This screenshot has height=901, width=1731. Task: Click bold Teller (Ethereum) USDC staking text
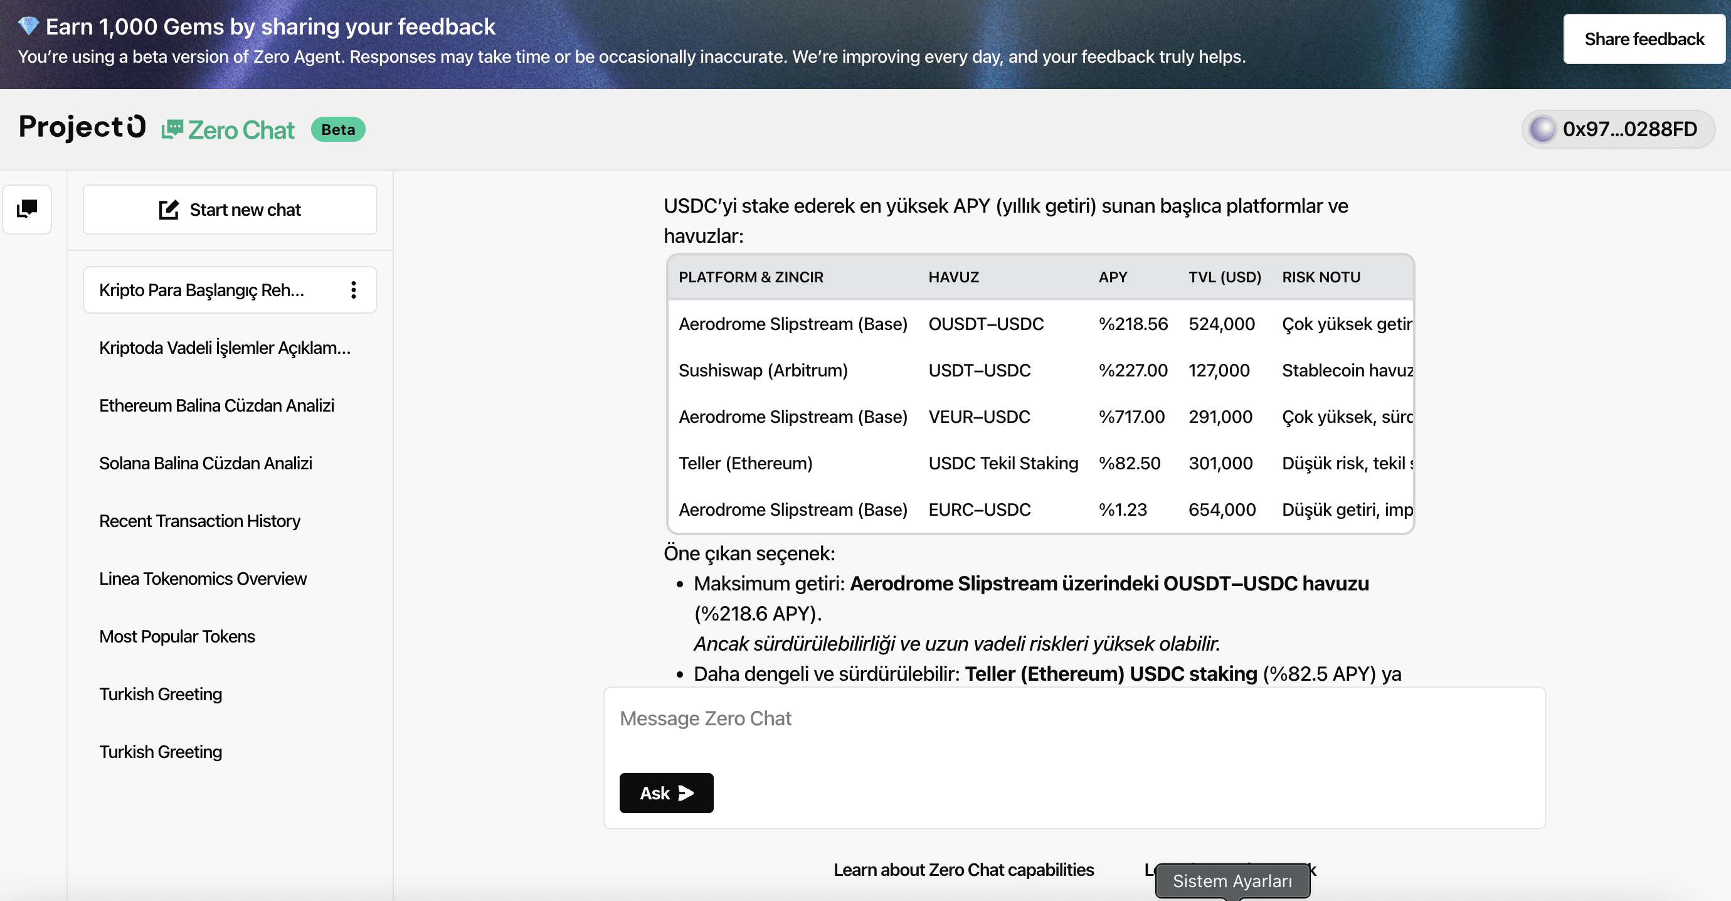(1111, 674)
